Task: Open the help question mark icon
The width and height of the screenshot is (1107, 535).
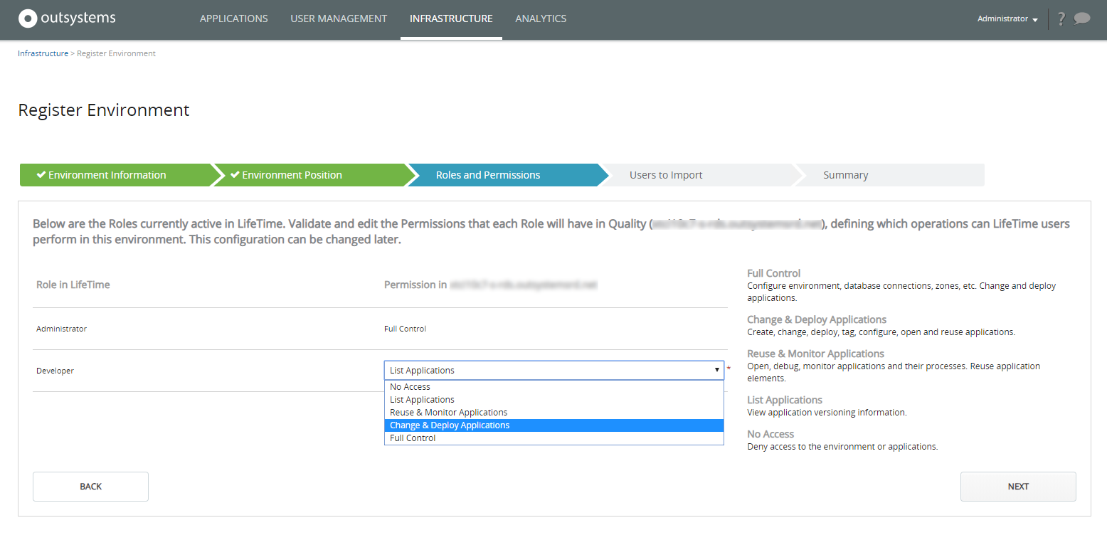Action: (1061, 18)
